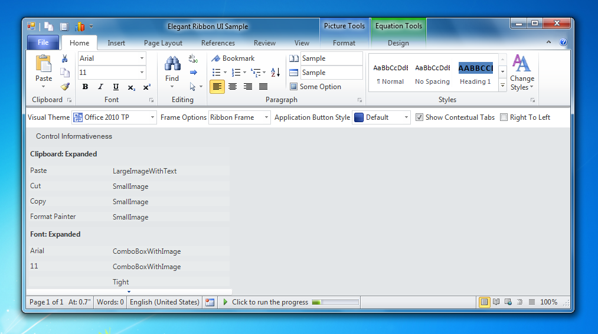The width and height of the screenshot is (598, 334).
Task: Open the File application menu
Action: (x=43, y=42)
